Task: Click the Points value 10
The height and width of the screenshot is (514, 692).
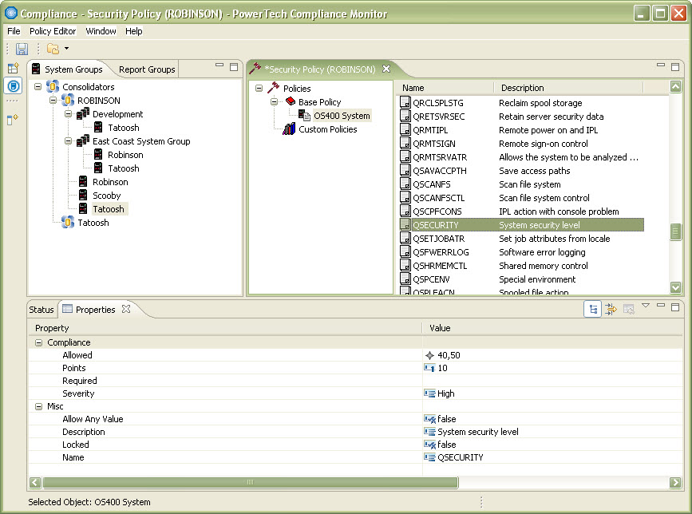Action: 442,367
